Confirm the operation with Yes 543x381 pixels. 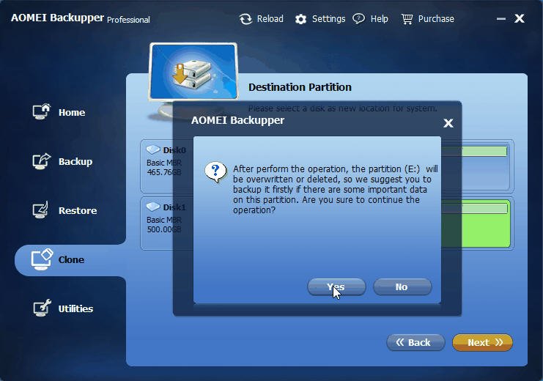click(x=336, y=286)
